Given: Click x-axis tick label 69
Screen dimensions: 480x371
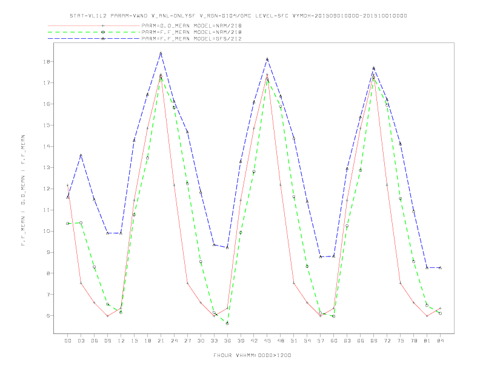Looking at the screenshot, I should coord(373,341).
